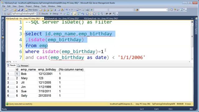
Task: Open Specify Values for Template Parameters
Action: coord(114,14)
